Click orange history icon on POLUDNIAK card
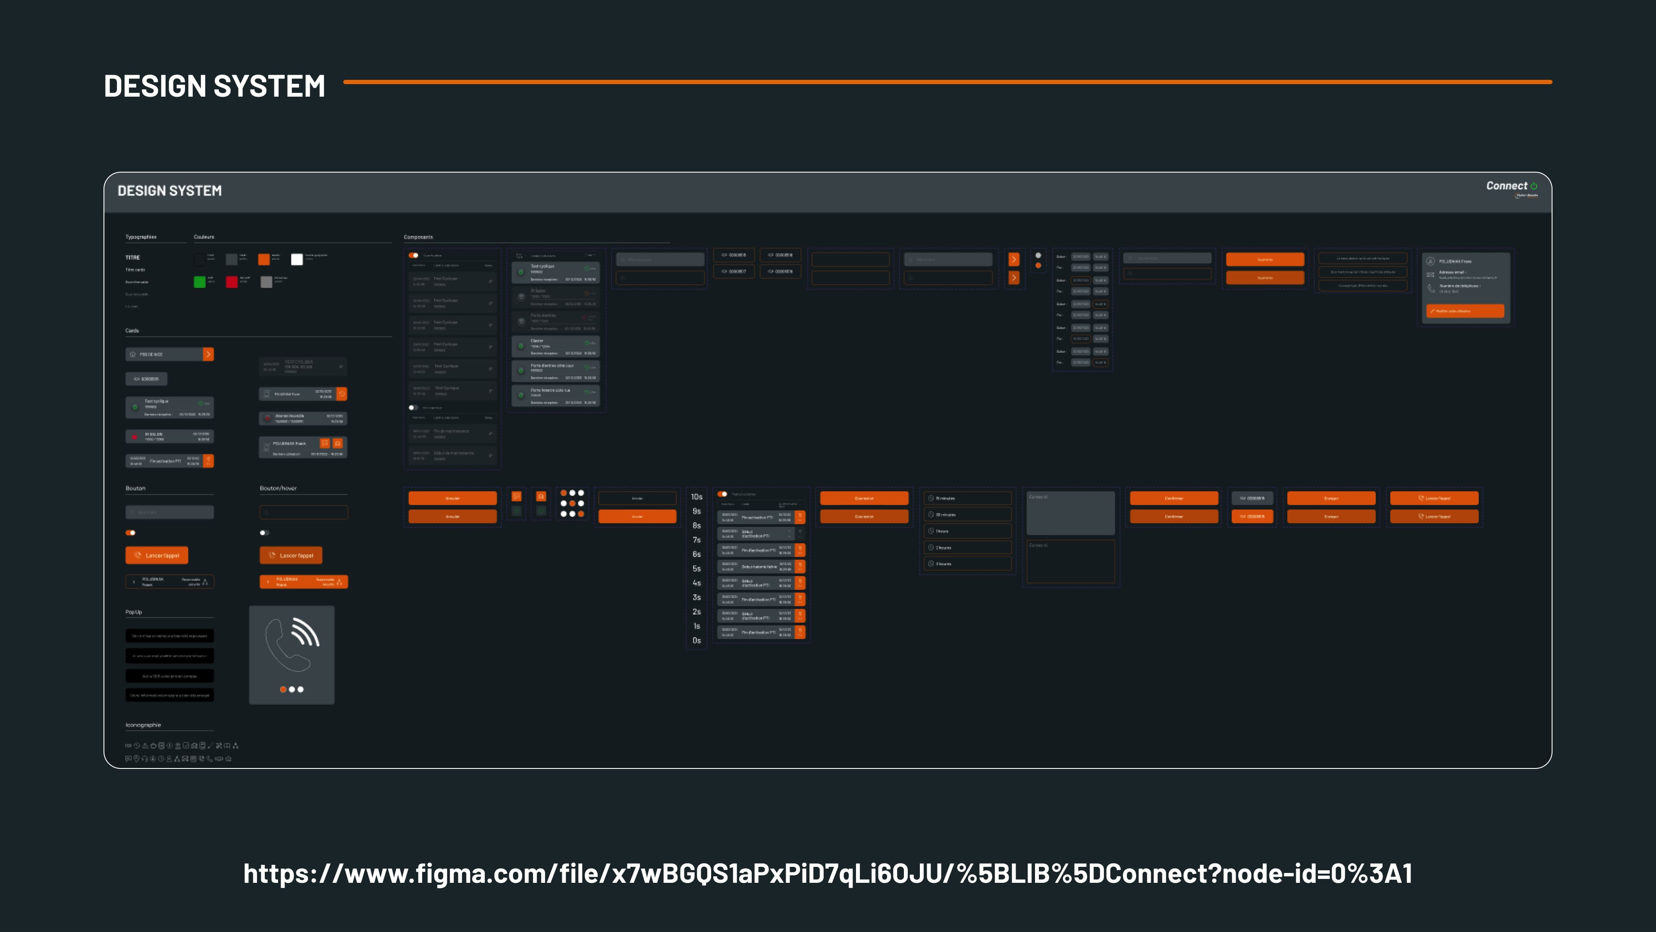 (x=342, y=394)
